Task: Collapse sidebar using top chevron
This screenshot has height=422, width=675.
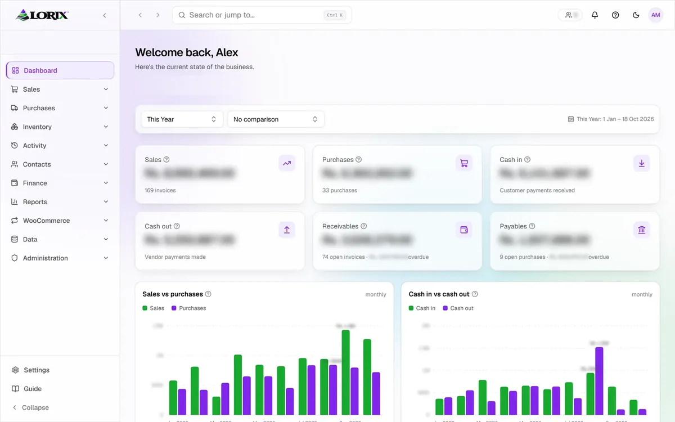Action: point(105,15)
